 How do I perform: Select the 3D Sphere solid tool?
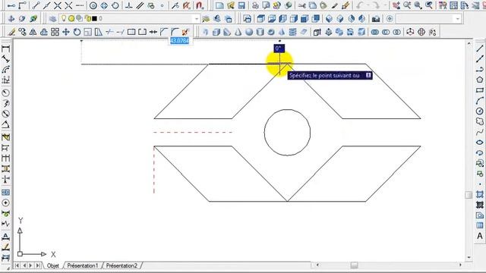249,32
